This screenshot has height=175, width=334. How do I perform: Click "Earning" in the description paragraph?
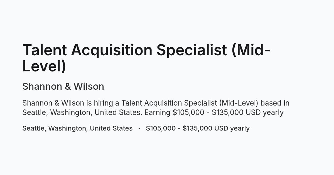pyautogui.click(x=158, y=112)
